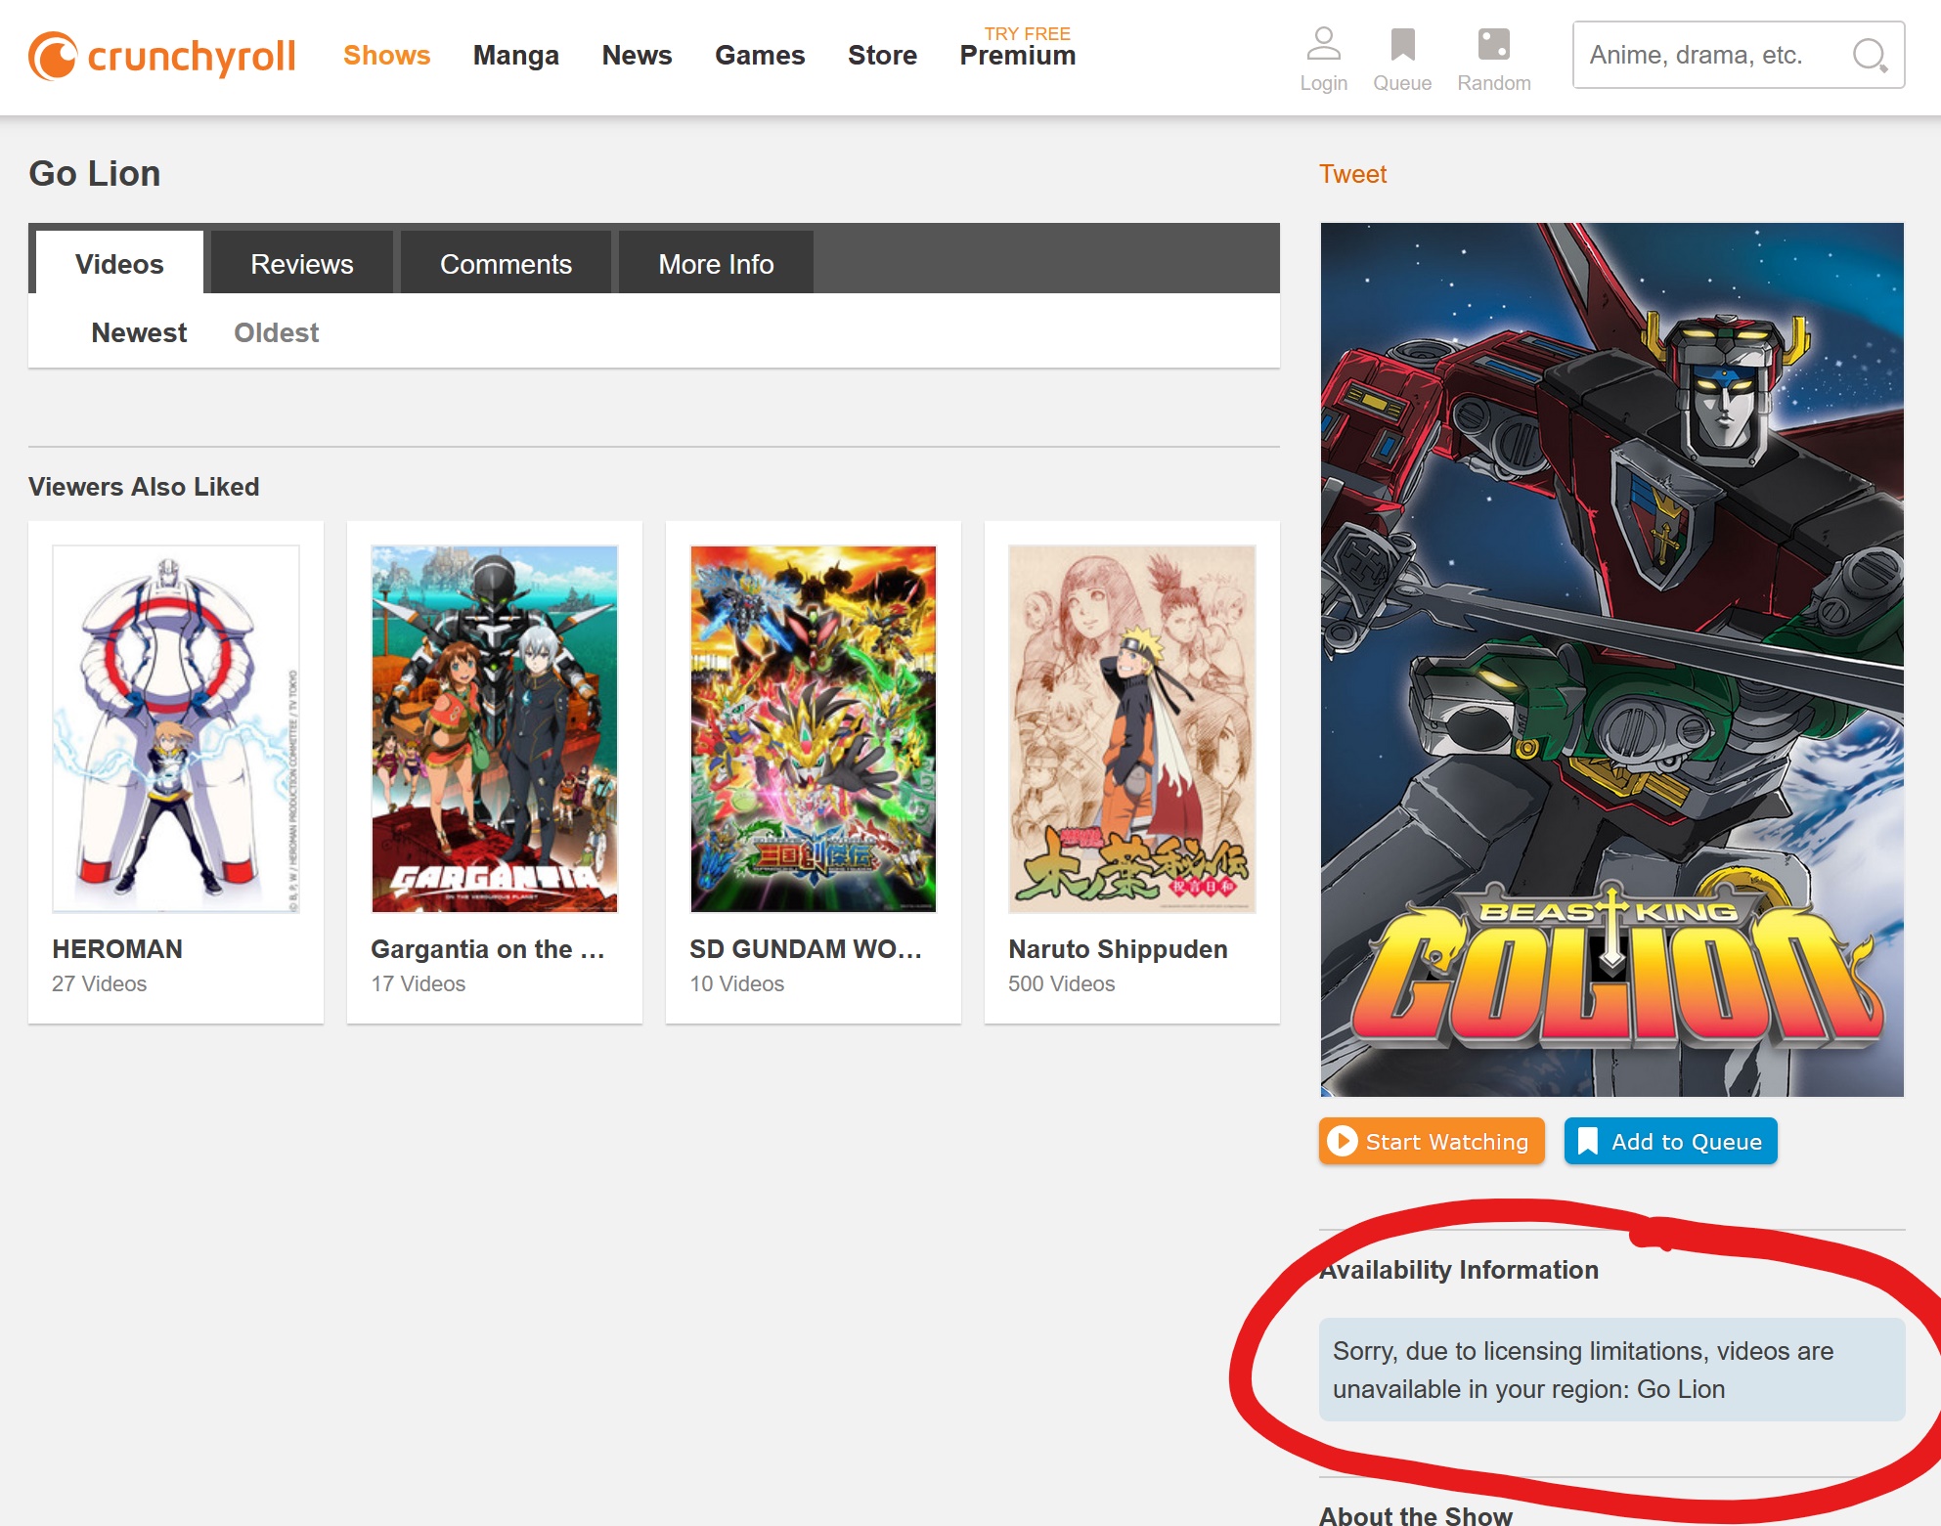
Task: Click the '10 Videos' count
Action: (x=736, y=983)
